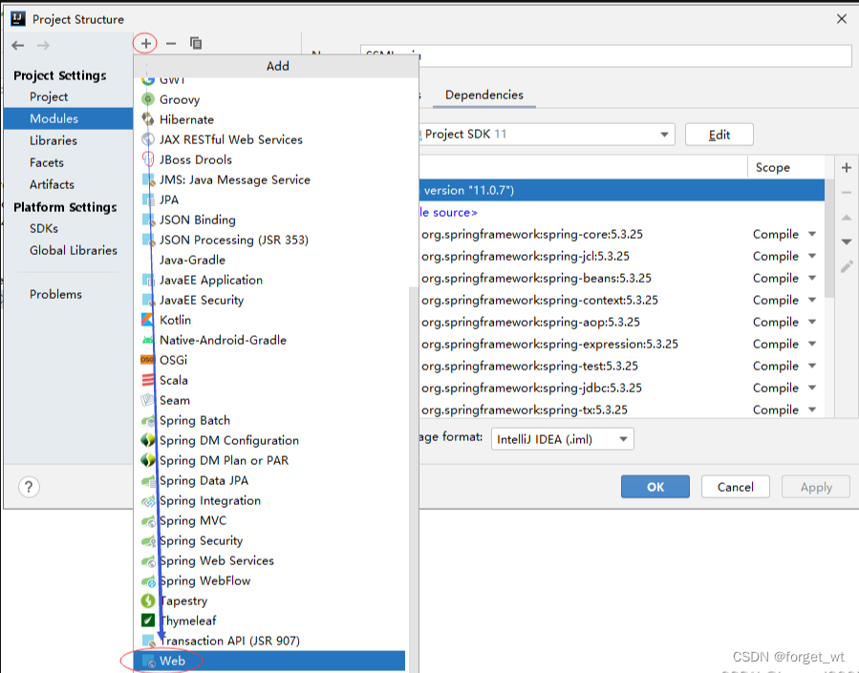Click the Spring DM Configuration icon

point(148,440)
